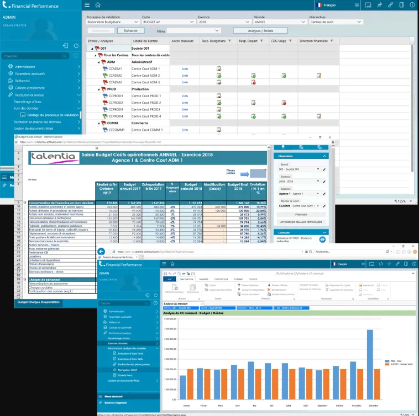Collapse the ADM tree node

pyautogui.click(x=98, y=62)
